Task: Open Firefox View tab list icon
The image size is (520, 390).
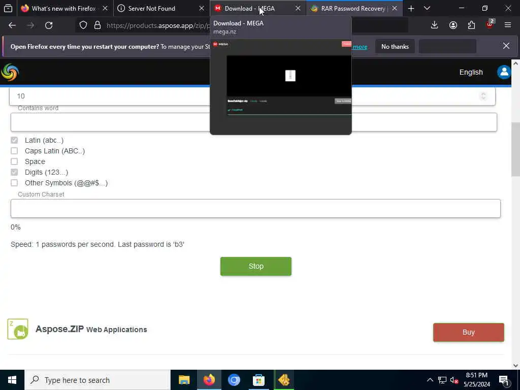Action: [x=8, y=8]
